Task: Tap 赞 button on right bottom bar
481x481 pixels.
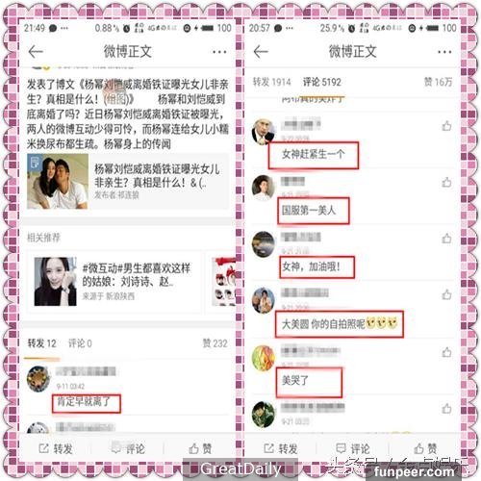Action: (425, 448)
